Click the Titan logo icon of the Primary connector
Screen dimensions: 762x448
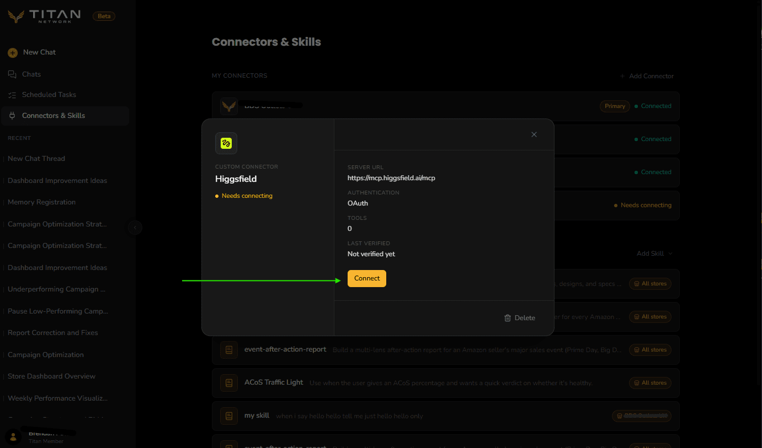[x=229, y=106]
